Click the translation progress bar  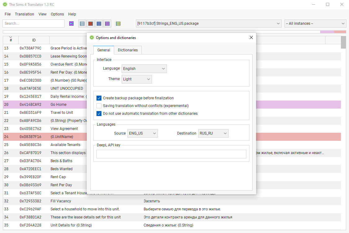click(174, 32)
